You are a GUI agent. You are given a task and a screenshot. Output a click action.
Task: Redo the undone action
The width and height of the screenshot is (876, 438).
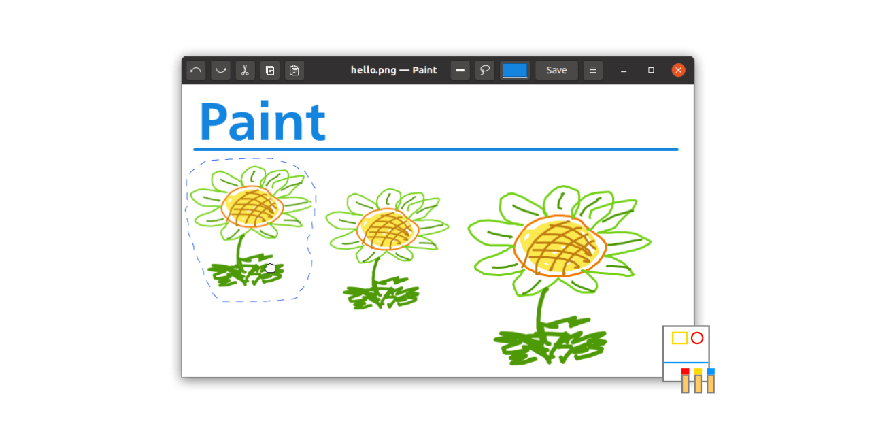coord(220,70)
